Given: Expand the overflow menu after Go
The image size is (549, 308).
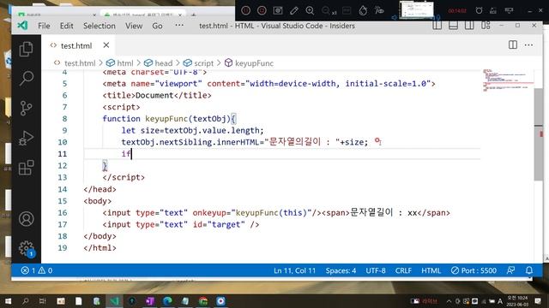Looking at the screenshot, I should pyautogui.click(x=179, y=25).
